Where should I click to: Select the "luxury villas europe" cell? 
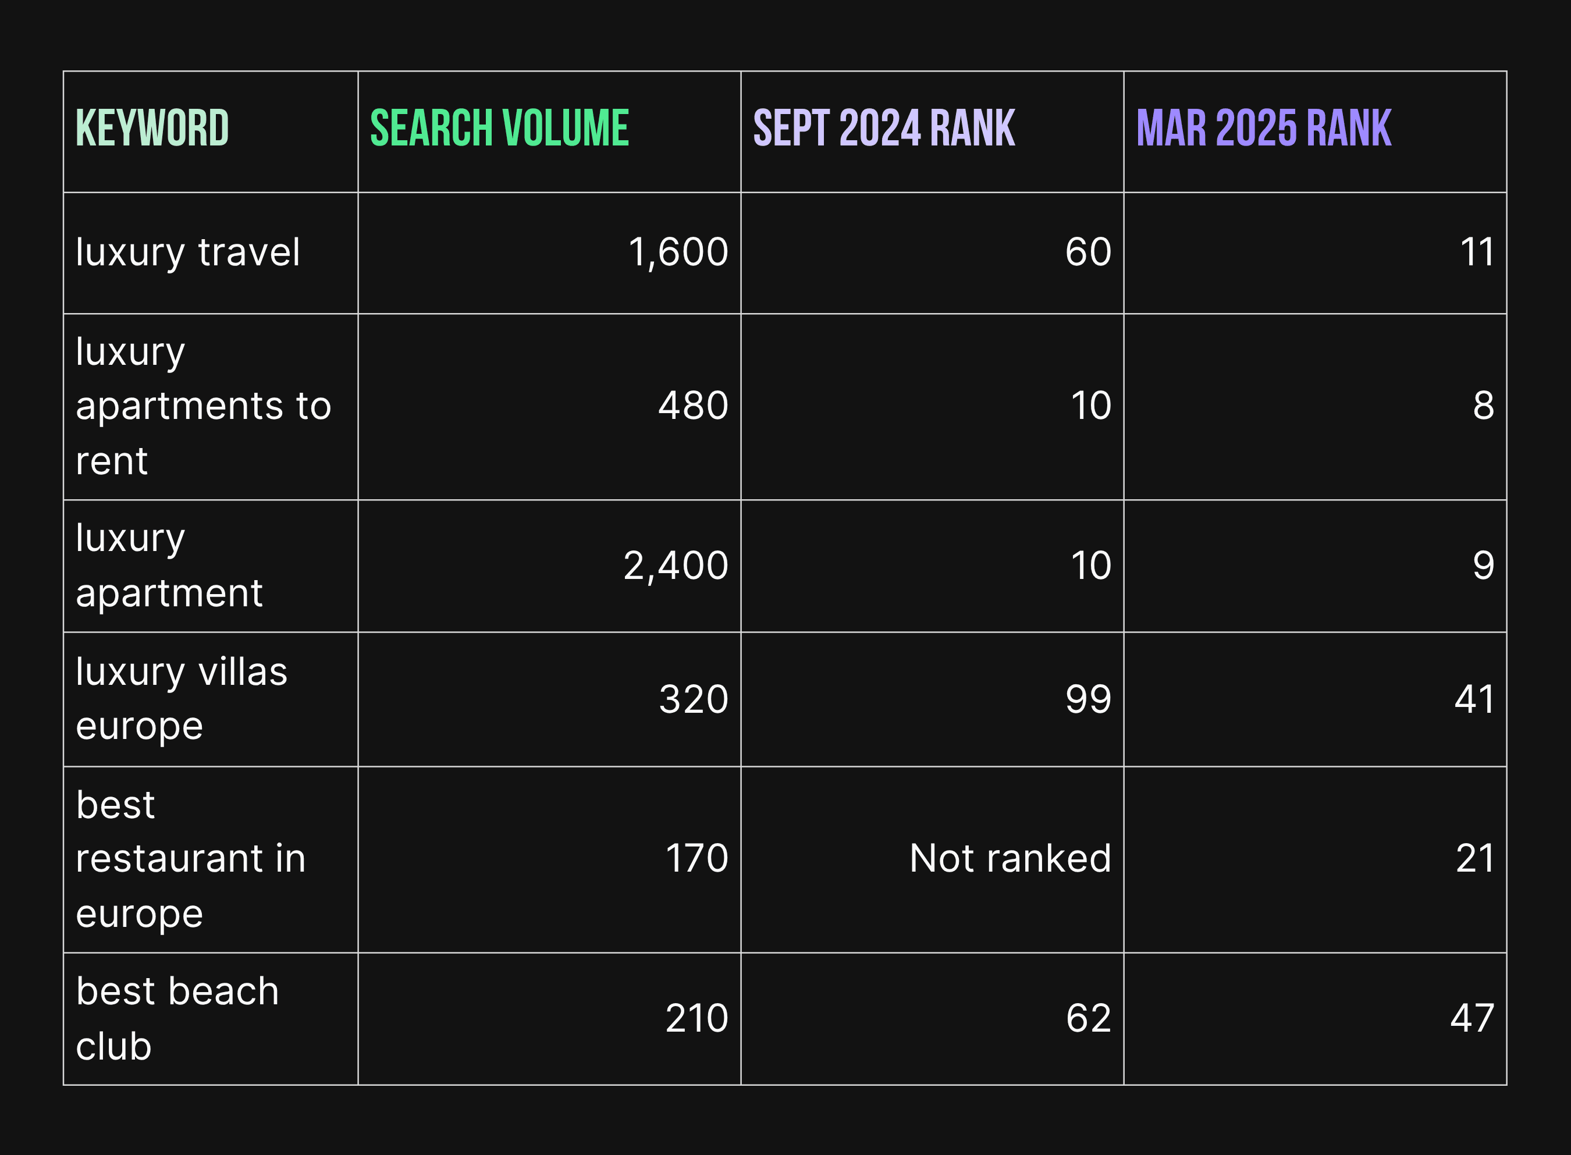pos(181,699)
